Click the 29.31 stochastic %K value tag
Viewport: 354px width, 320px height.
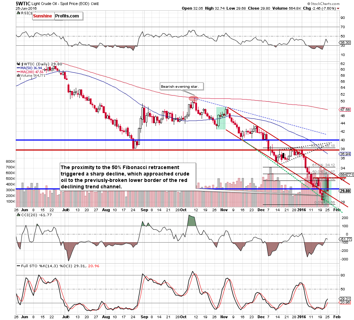(345, 299)
